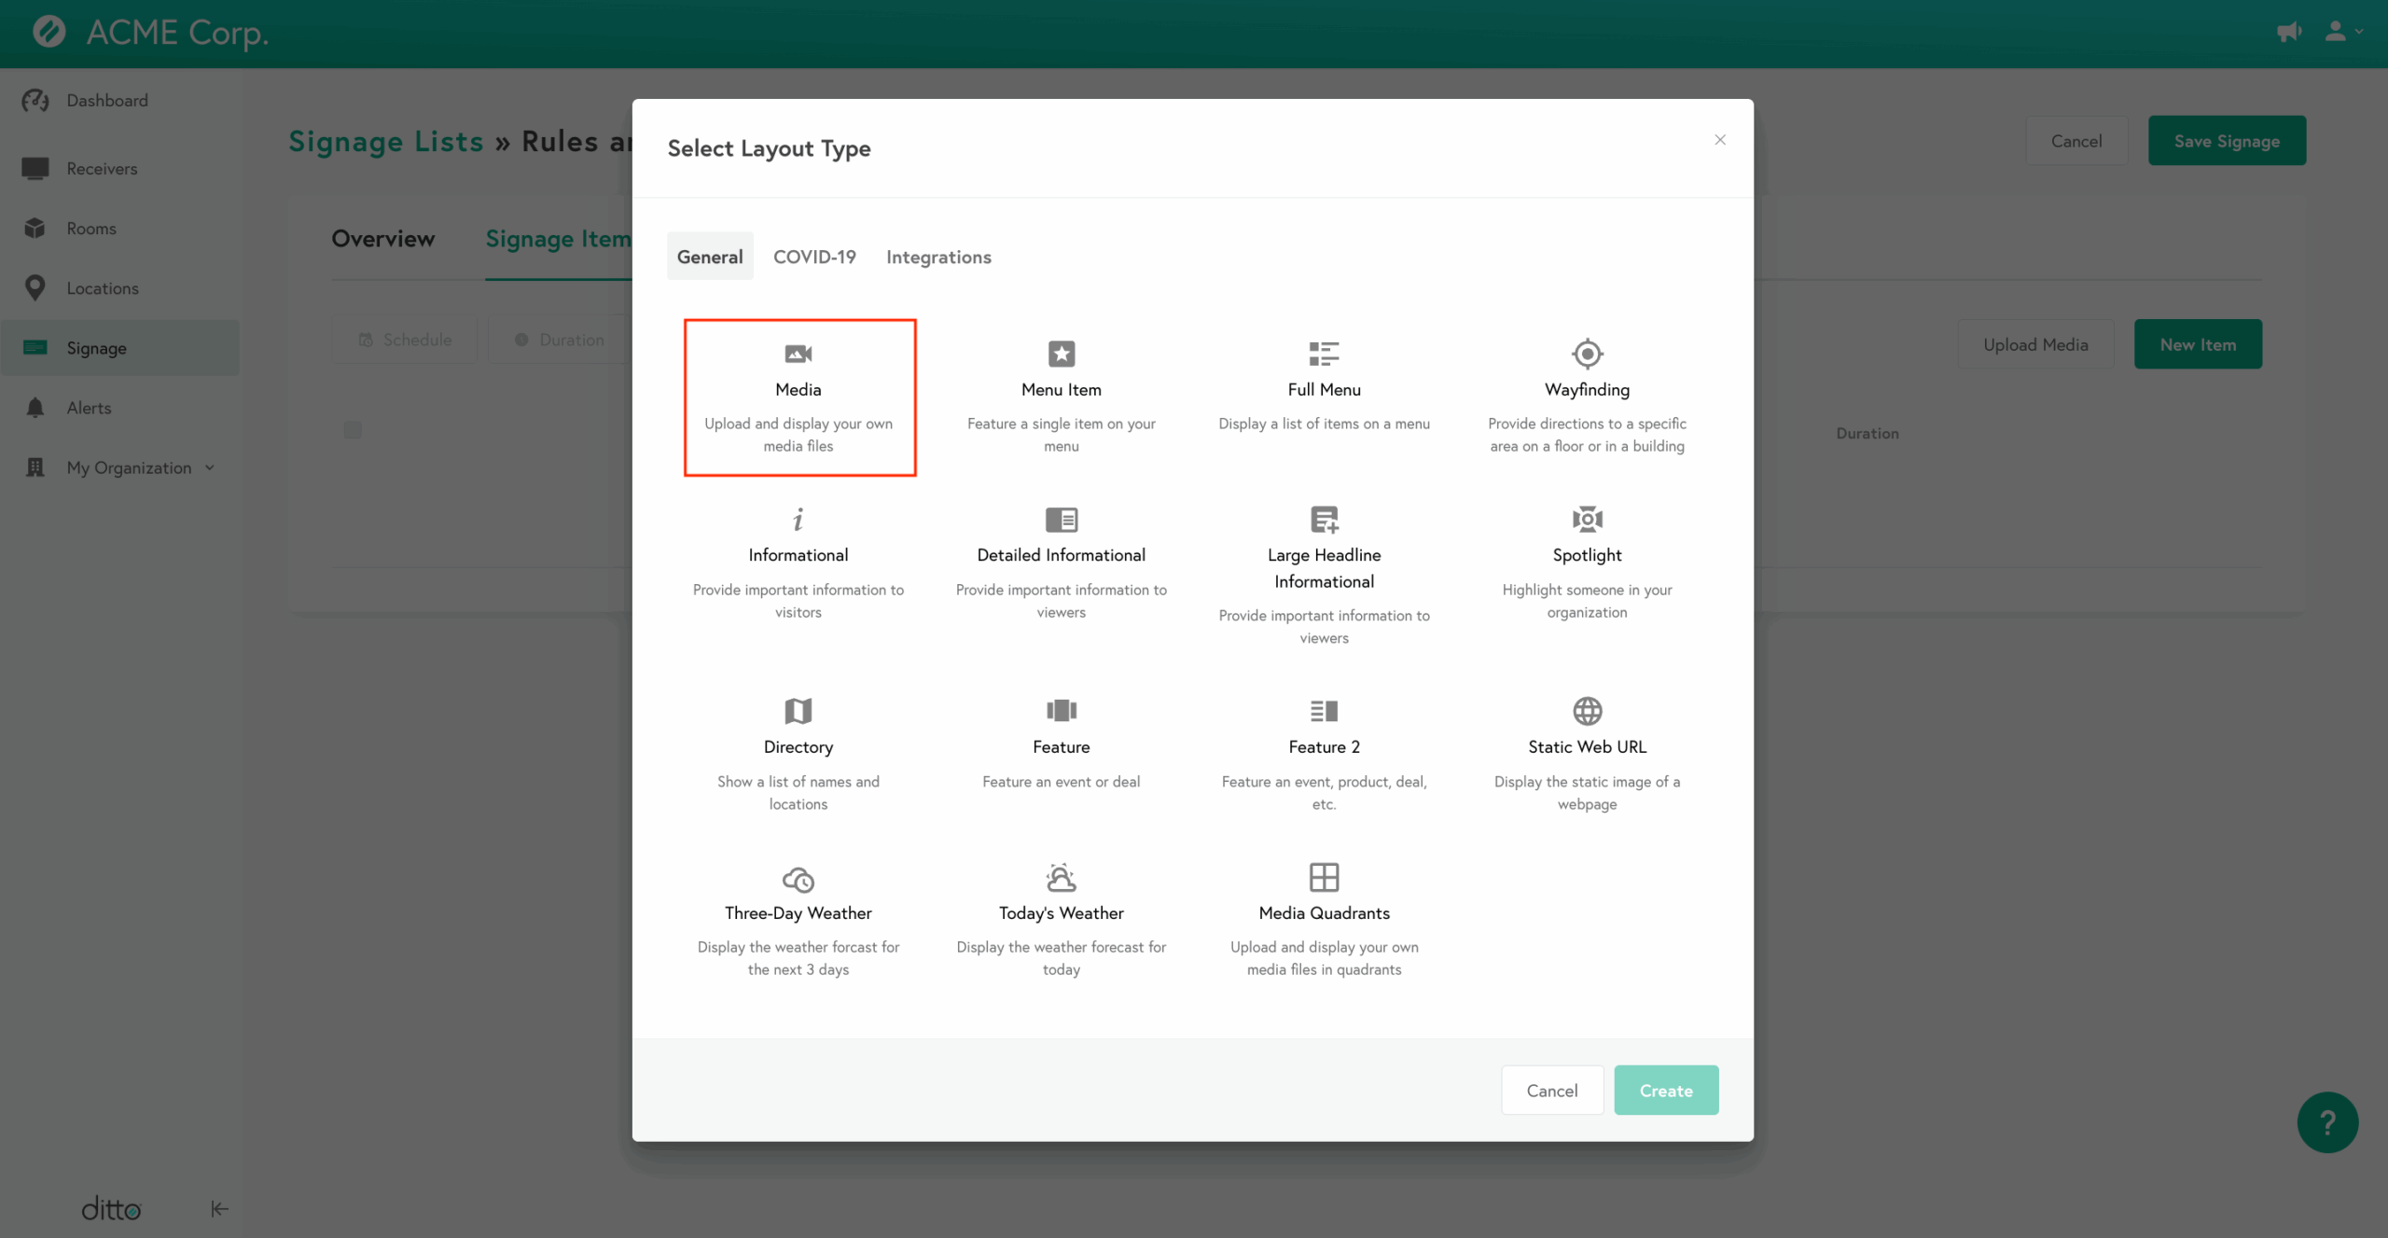This screenshot has width=2388, height=1238.
Task: Open the Integrations tab
Action: (938, 257)
